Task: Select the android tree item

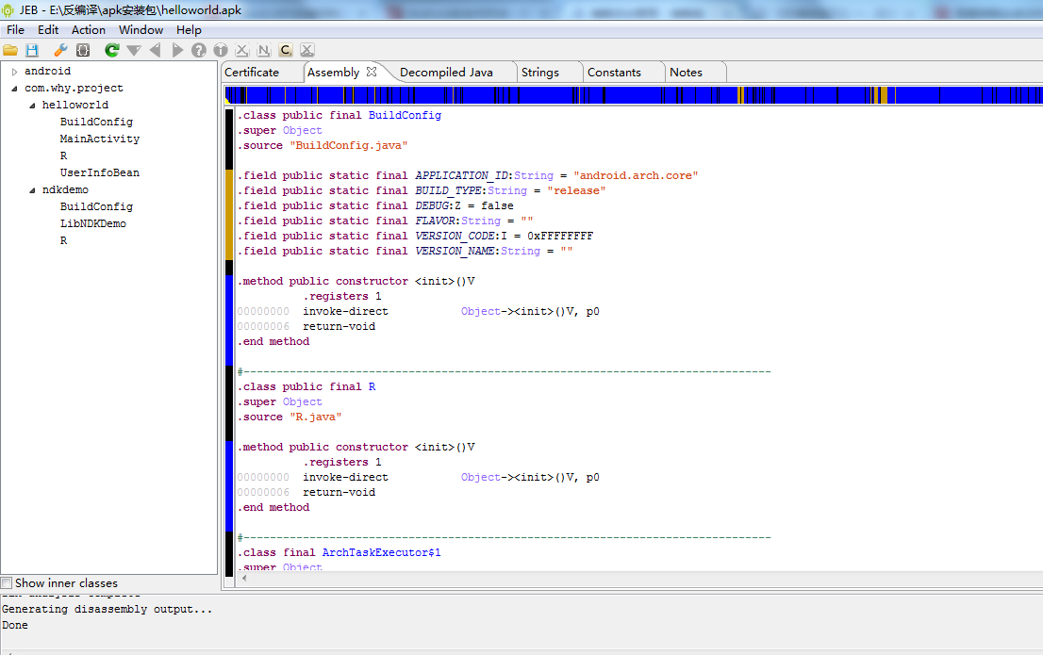Action: (x=47, y=71)
